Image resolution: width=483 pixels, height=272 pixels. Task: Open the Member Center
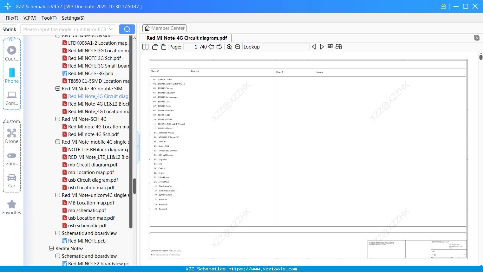coord(164,28)
